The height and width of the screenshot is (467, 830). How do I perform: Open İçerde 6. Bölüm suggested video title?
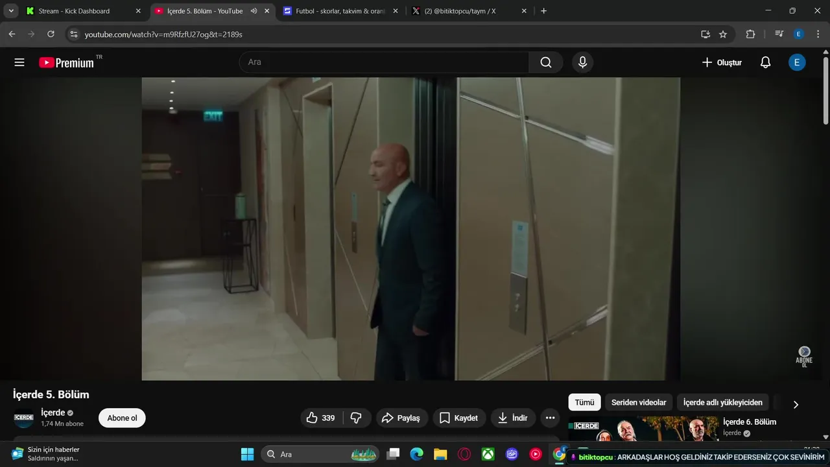(x=750, y=422)
